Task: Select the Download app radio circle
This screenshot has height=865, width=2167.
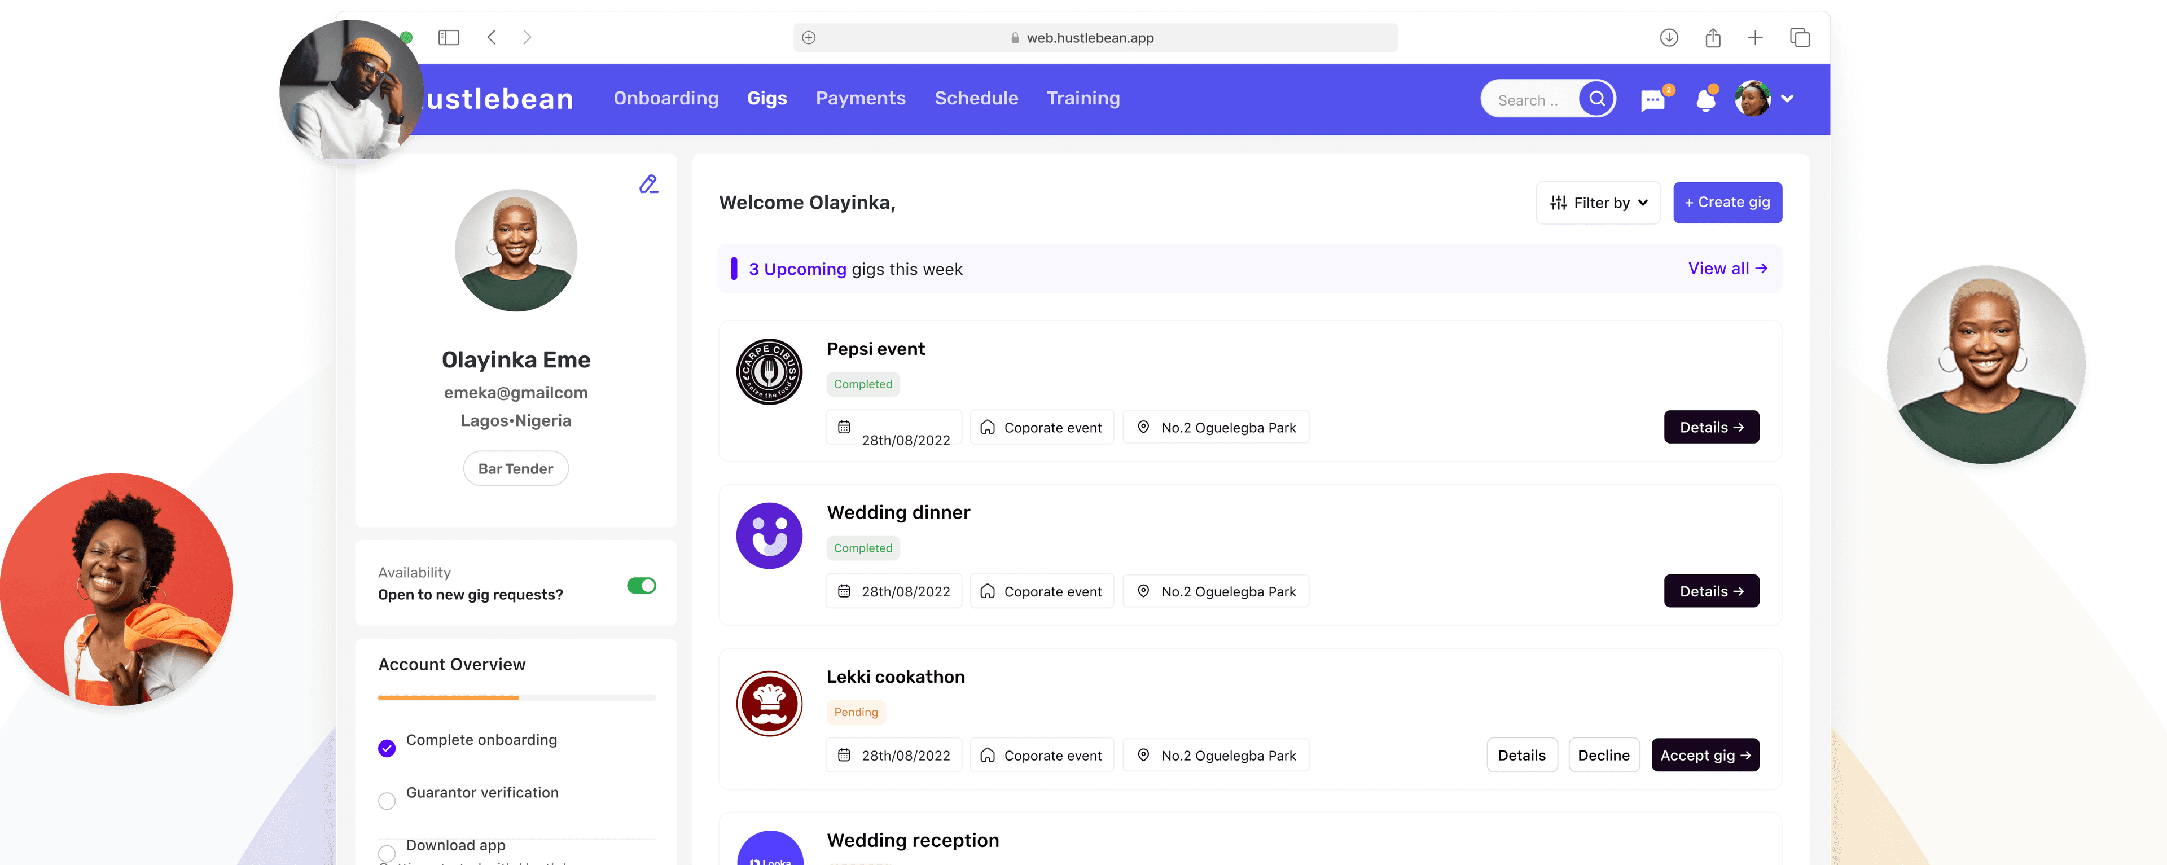Action: [x=387, y=853]
